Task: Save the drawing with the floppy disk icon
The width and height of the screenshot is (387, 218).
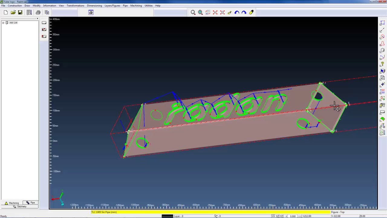Action: pyautogui.click(x=20, y=12)
